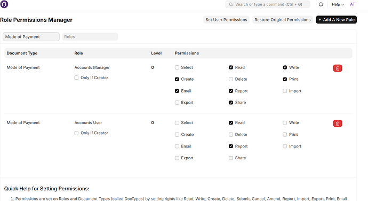Viewport: 368px width, 201px height.
Task: Click the purple app logo home icon
Action: pos(4,4)
